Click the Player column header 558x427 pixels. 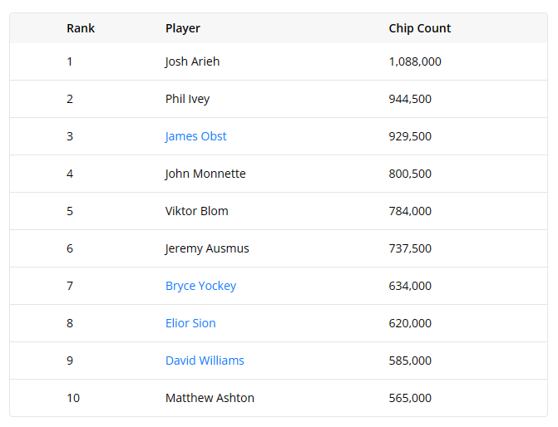pyautogui.click(x=183, y=28)
